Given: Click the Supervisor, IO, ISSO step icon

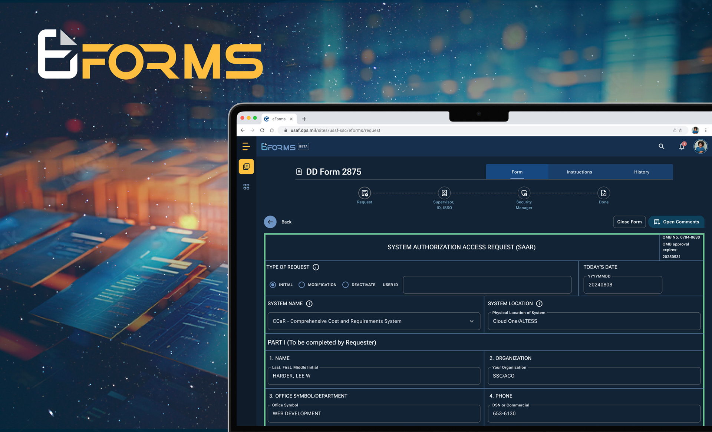Looking at the screenshot, I should tap(444, 193).
